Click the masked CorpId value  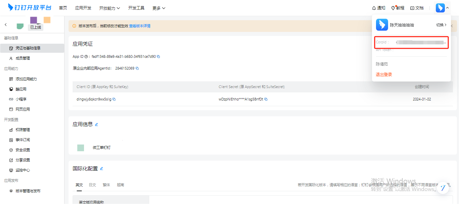421,42
